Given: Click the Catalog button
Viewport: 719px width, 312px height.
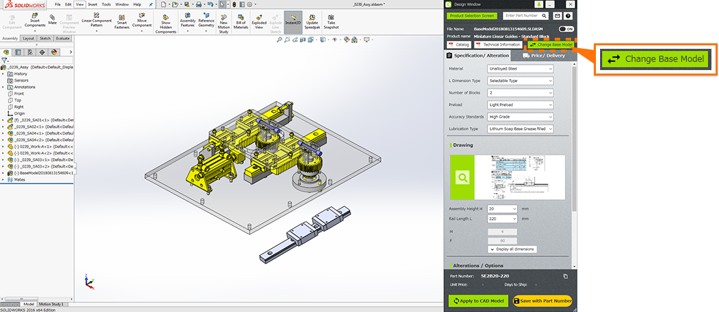Looking at the screenshot, I should pyautogui.click(x=459, y=45).
